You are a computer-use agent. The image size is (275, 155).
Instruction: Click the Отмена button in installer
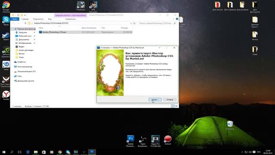point(170,99)
